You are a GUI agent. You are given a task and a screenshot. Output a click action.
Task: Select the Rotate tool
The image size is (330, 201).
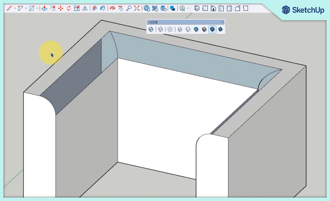coord(69,8)
